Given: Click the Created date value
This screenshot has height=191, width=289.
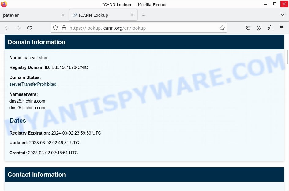Looking at the screenshot, I should point(53,153).
